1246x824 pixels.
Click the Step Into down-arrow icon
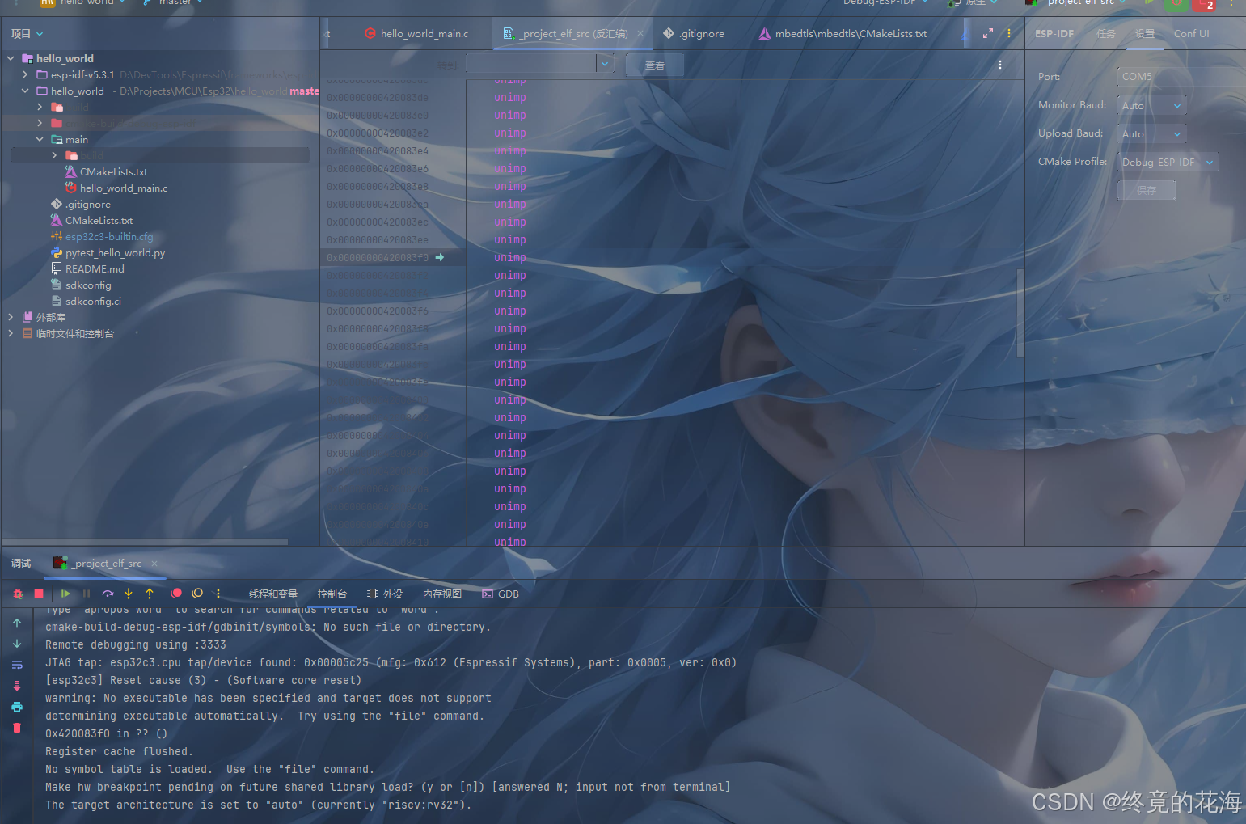(x=129, y=594)
